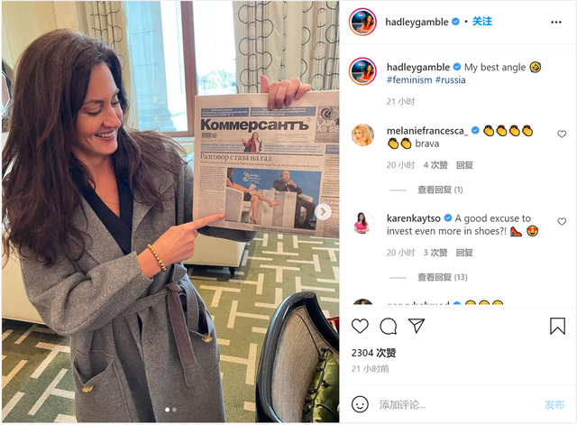Expand 查看回复 (1) under melaniefrancesca_ comment
The image size is (577, 425).
pyautogui.click(x=440, y=189)
